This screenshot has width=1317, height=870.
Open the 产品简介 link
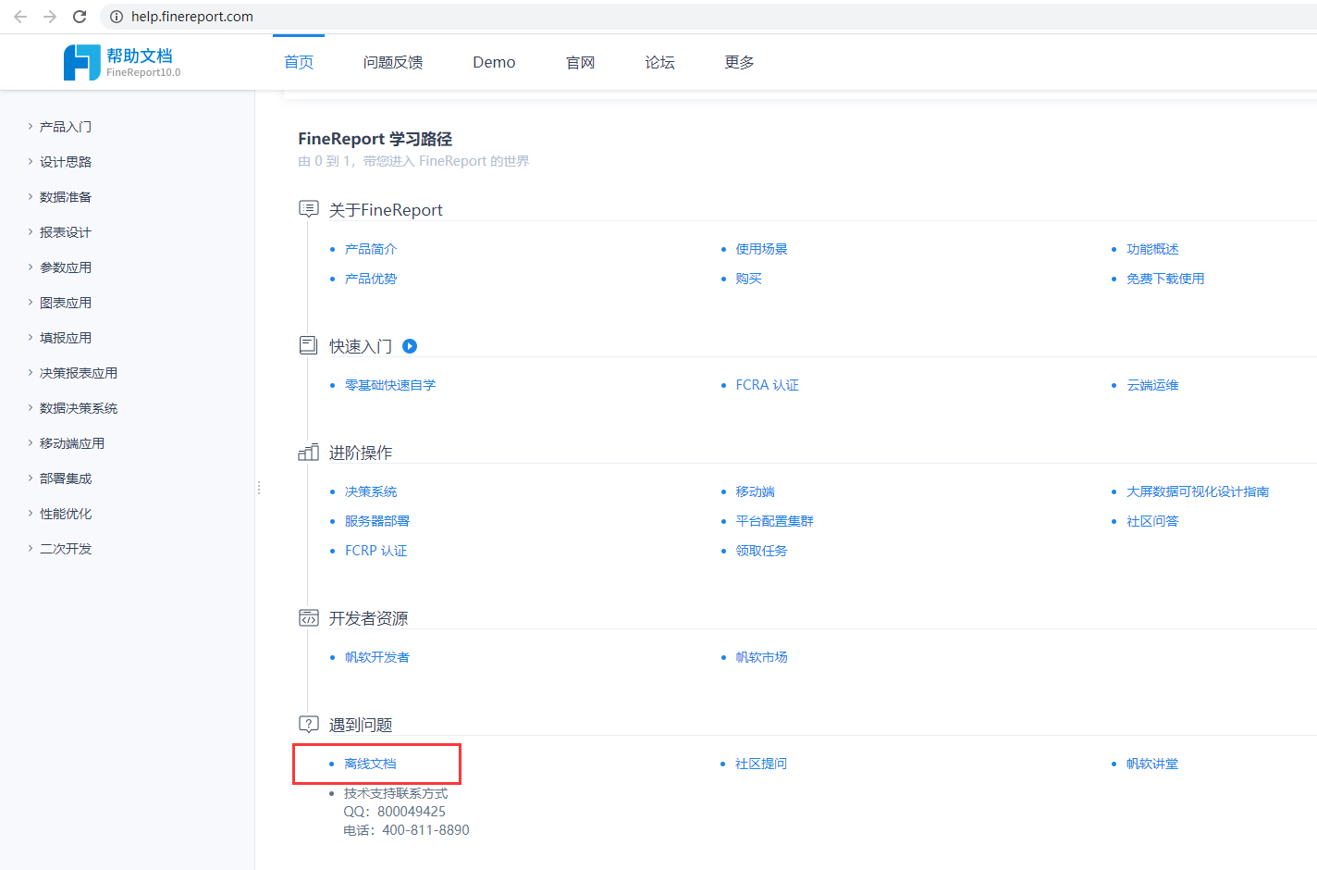click(371, 249)
